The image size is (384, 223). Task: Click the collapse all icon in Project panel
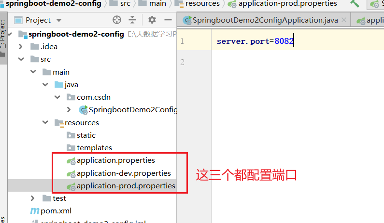[x=132, y=20]
